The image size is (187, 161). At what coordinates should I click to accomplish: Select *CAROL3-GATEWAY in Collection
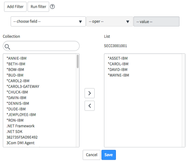(23, 86)
